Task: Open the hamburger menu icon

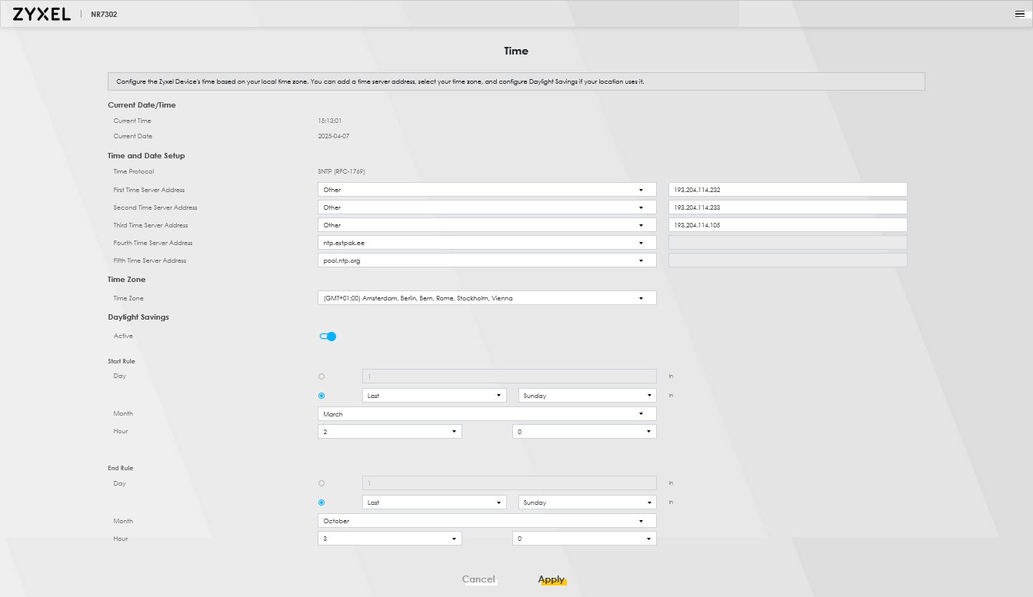Action: 1020,14
